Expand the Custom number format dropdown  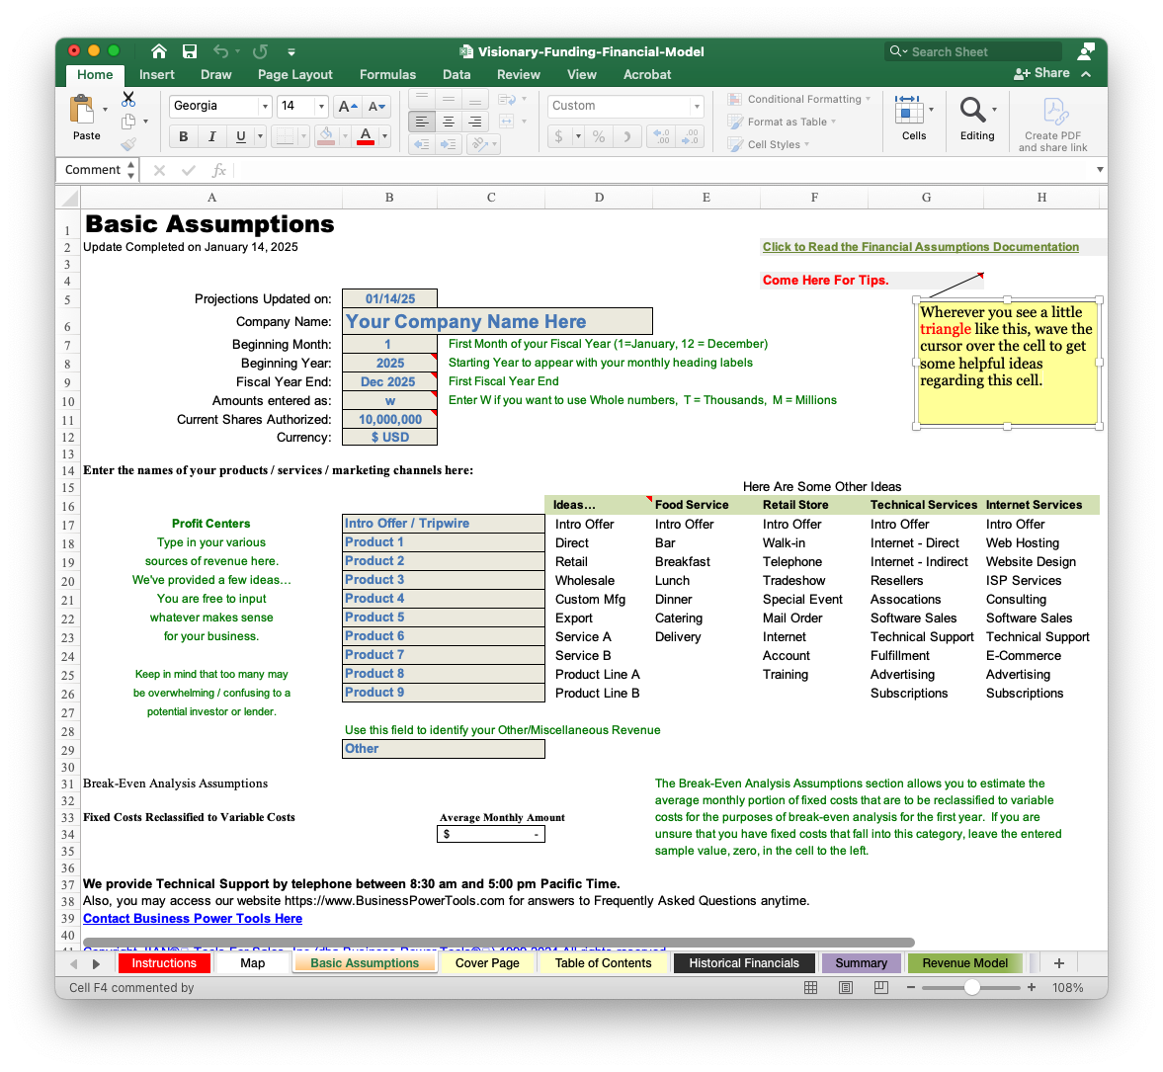(697, 106)
